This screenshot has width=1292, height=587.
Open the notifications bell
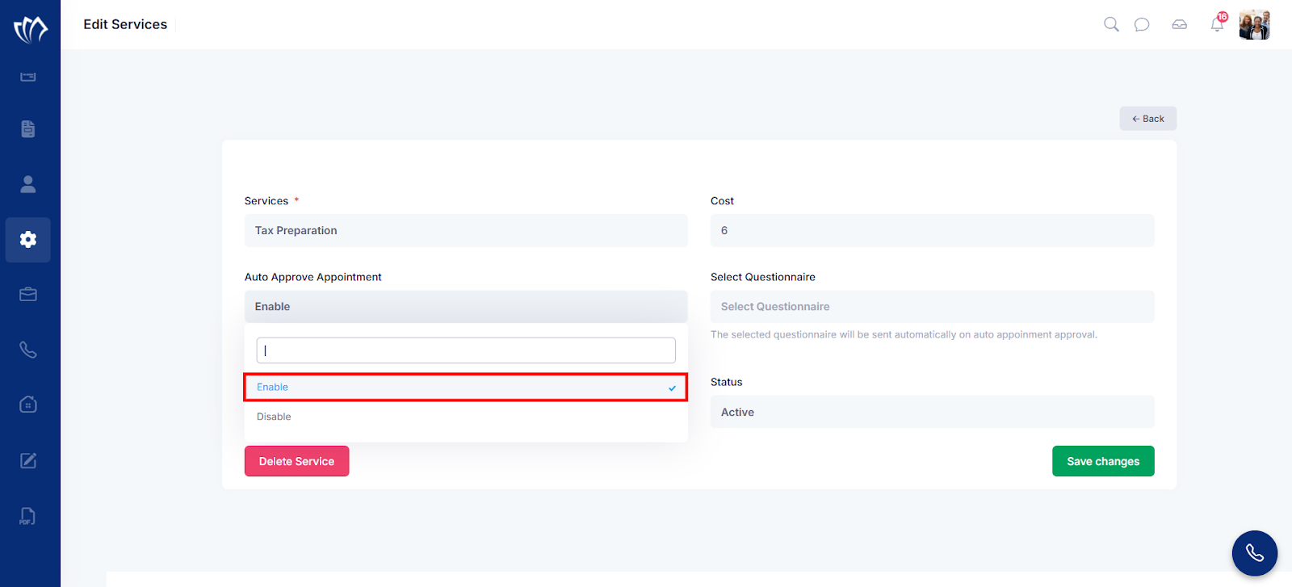tap(1218, 23)
